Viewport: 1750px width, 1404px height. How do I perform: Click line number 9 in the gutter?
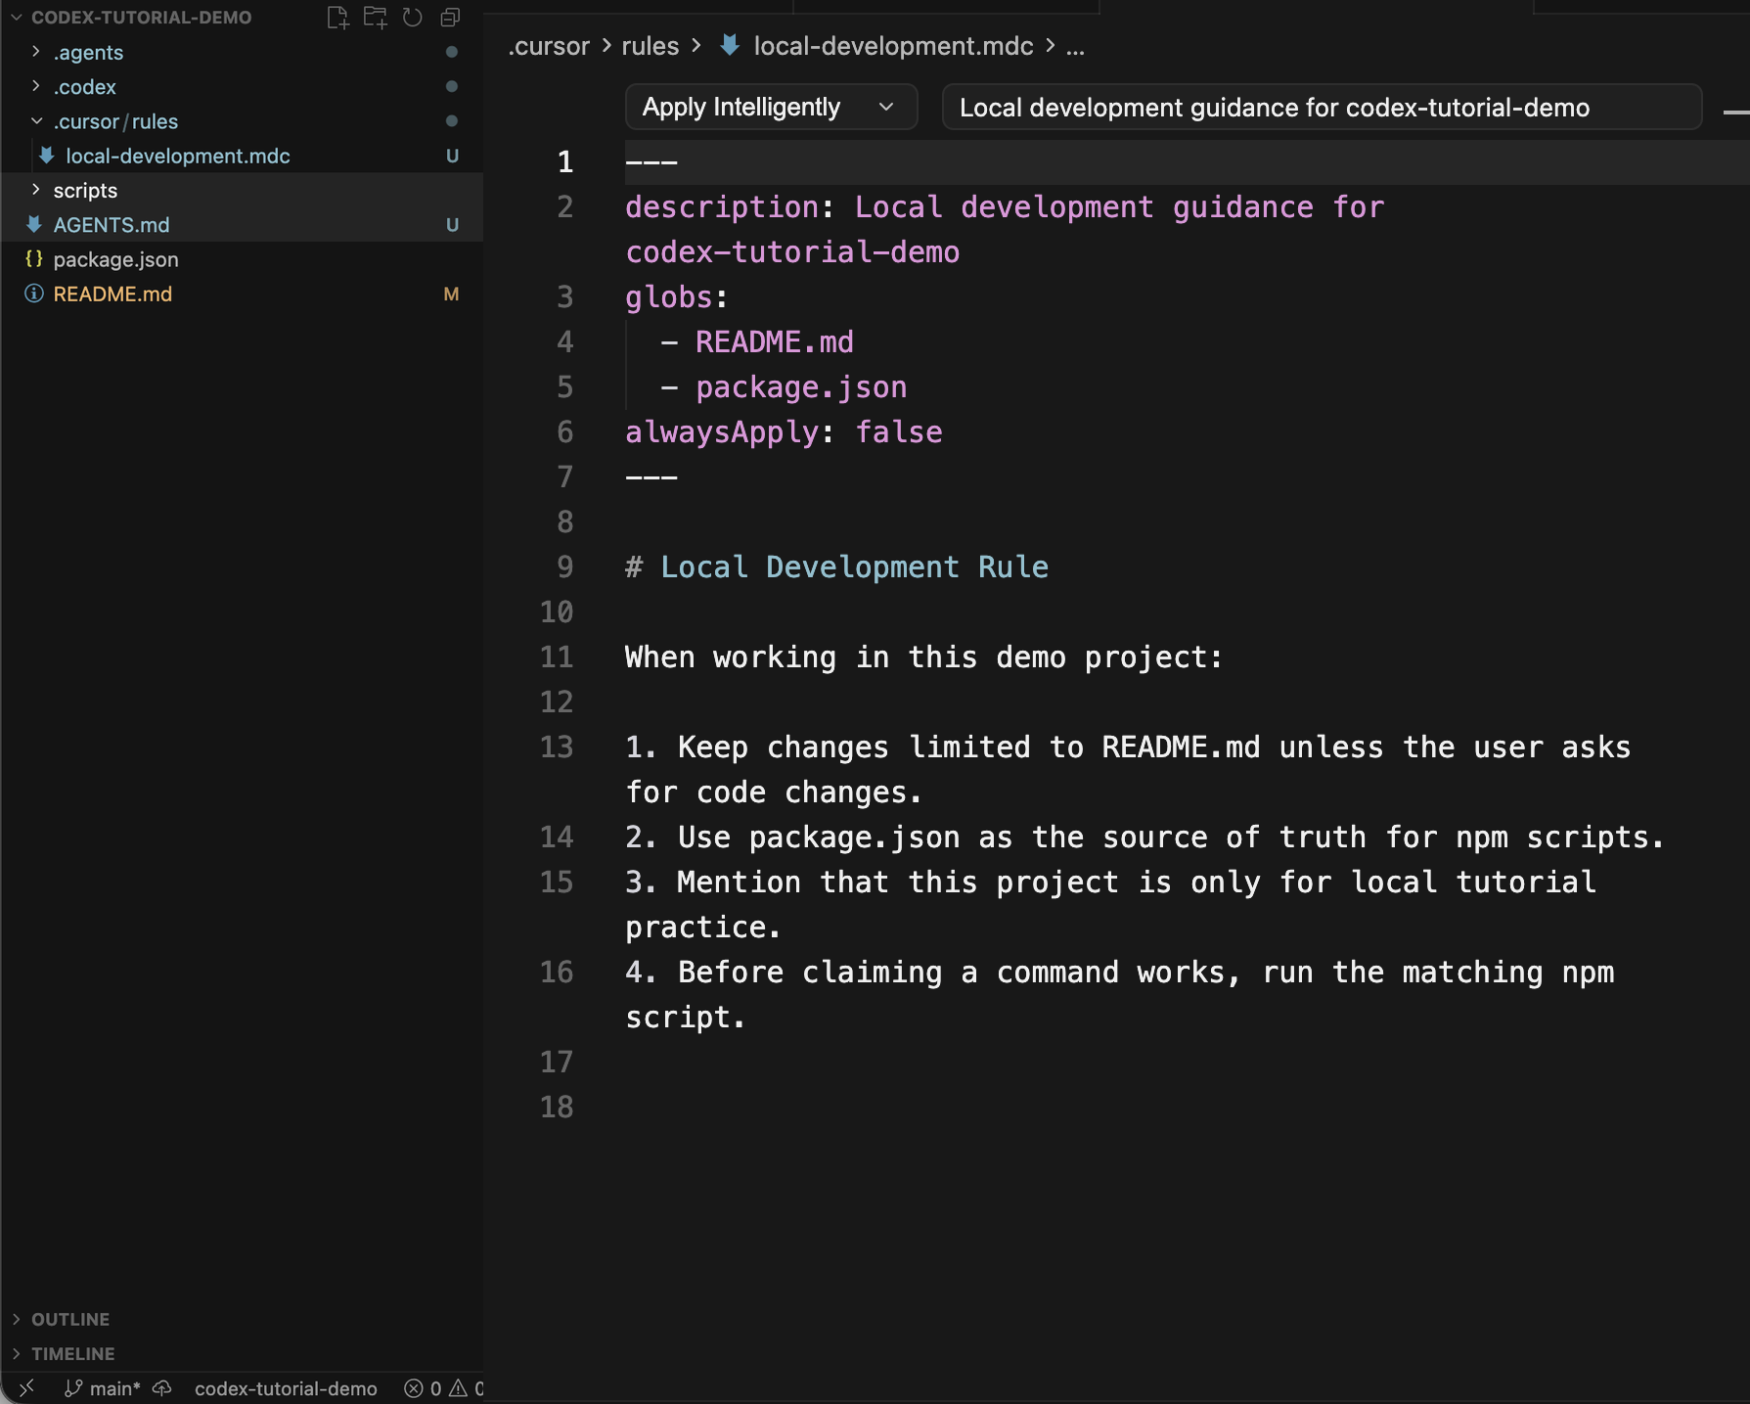pos(564,567)
